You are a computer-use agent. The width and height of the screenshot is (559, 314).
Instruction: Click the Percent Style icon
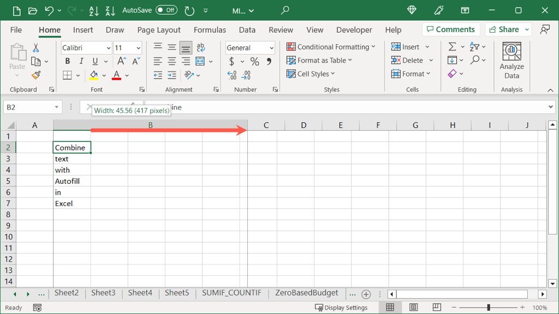(x=254, y=62)
